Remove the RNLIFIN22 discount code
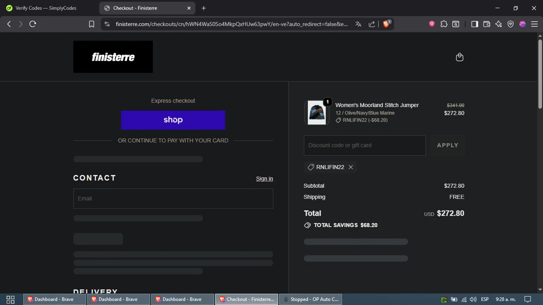Screen dimensions: 543x305 click(351, 167)
